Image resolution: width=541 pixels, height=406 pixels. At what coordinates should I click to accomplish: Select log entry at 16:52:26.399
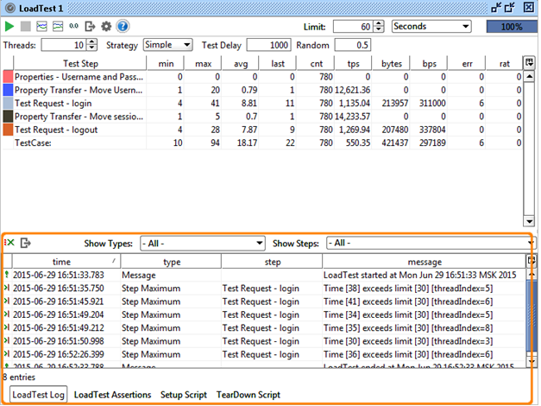click(x=264, y=354)
